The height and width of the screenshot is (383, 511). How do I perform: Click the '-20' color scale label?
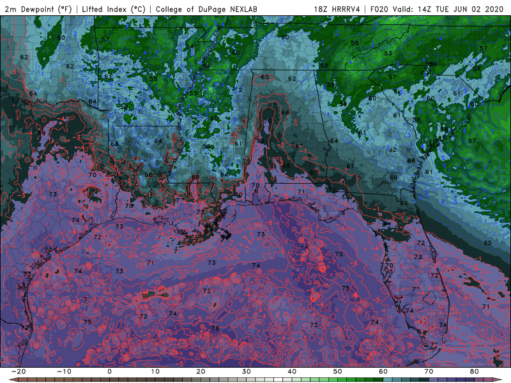click(19, 372)
